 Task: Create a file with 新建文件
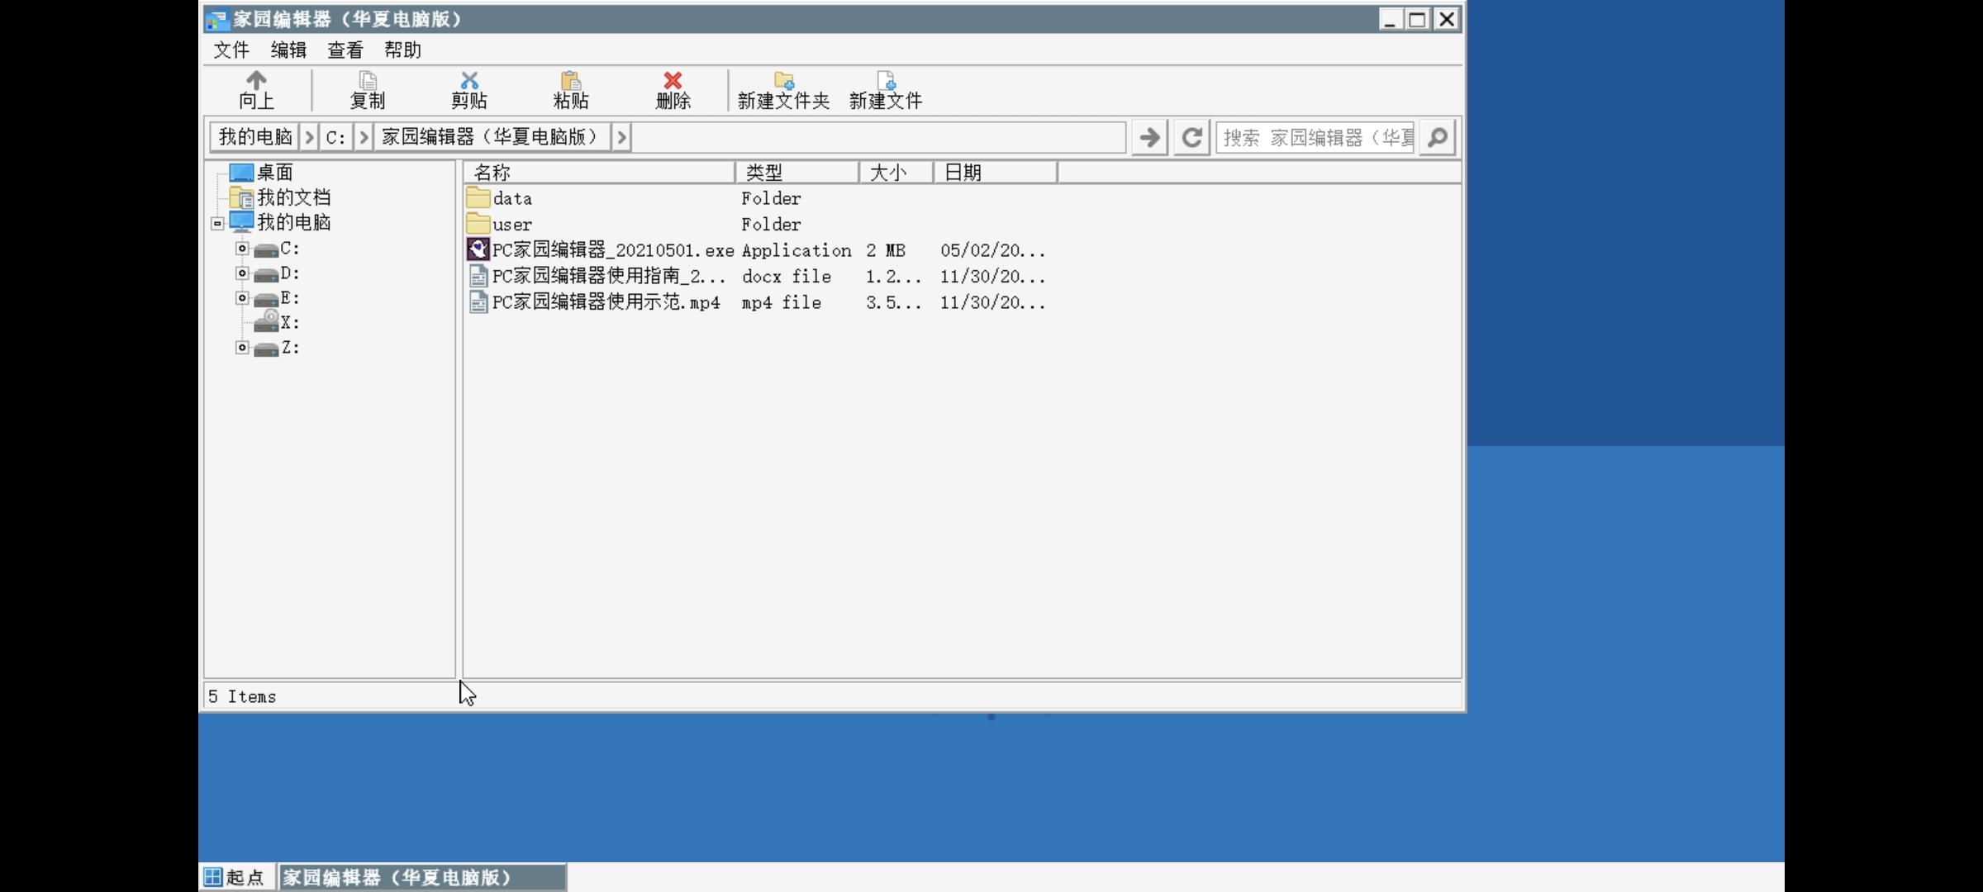886,90
